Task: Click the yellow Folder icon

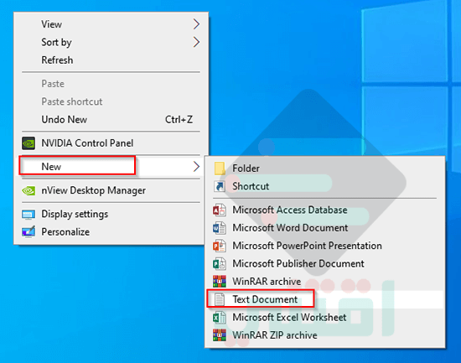Action: [220, 169]
